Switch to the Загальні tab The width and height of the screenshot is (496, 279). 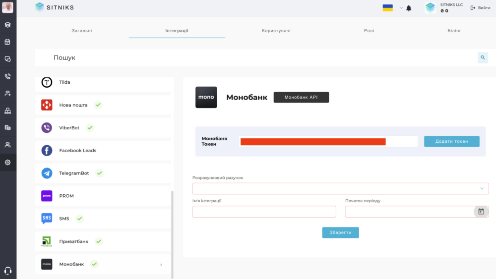pyautogui.click(x=82, y=31)
